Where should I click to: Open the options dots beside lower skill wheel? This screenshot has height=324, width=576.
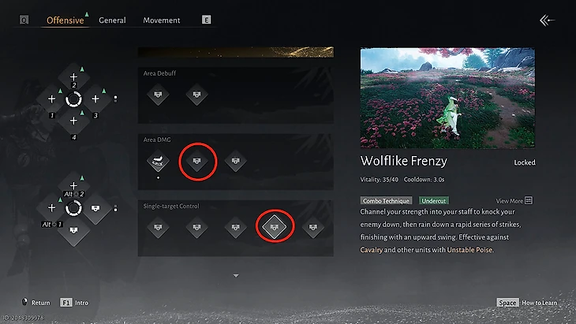tap(115, 208)
